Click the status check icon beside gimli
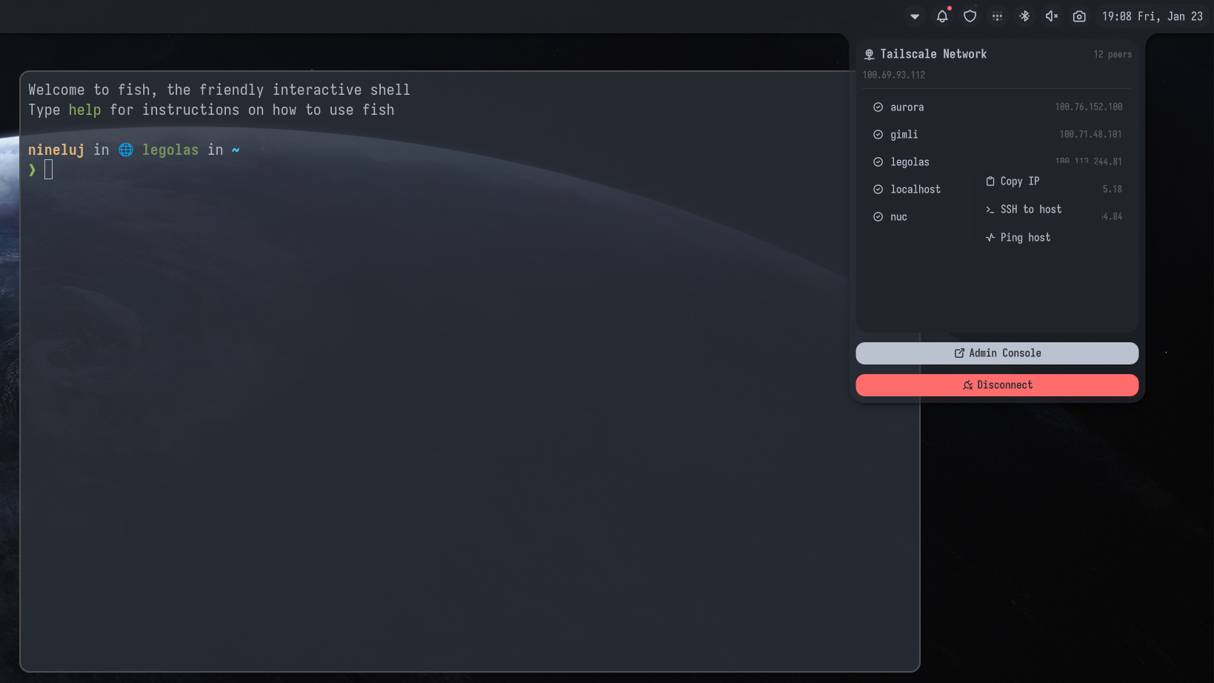This screenshot has width=1214, height=683. [878, 135]
